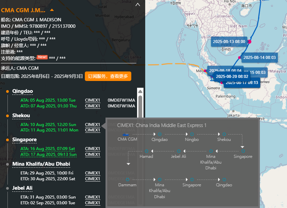Click the schedule list scroll-up arrow

point(140,91)
